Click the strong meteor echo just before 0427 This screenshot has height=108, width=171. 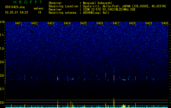click(114, 77)
